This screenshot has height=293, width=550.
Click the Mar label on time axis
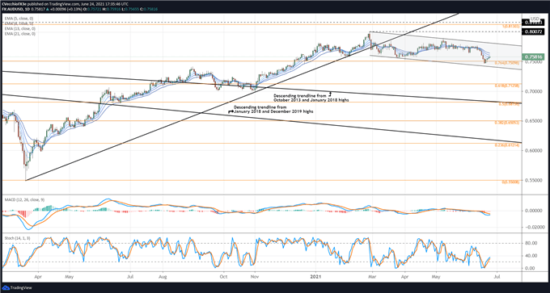pos(373,276)
